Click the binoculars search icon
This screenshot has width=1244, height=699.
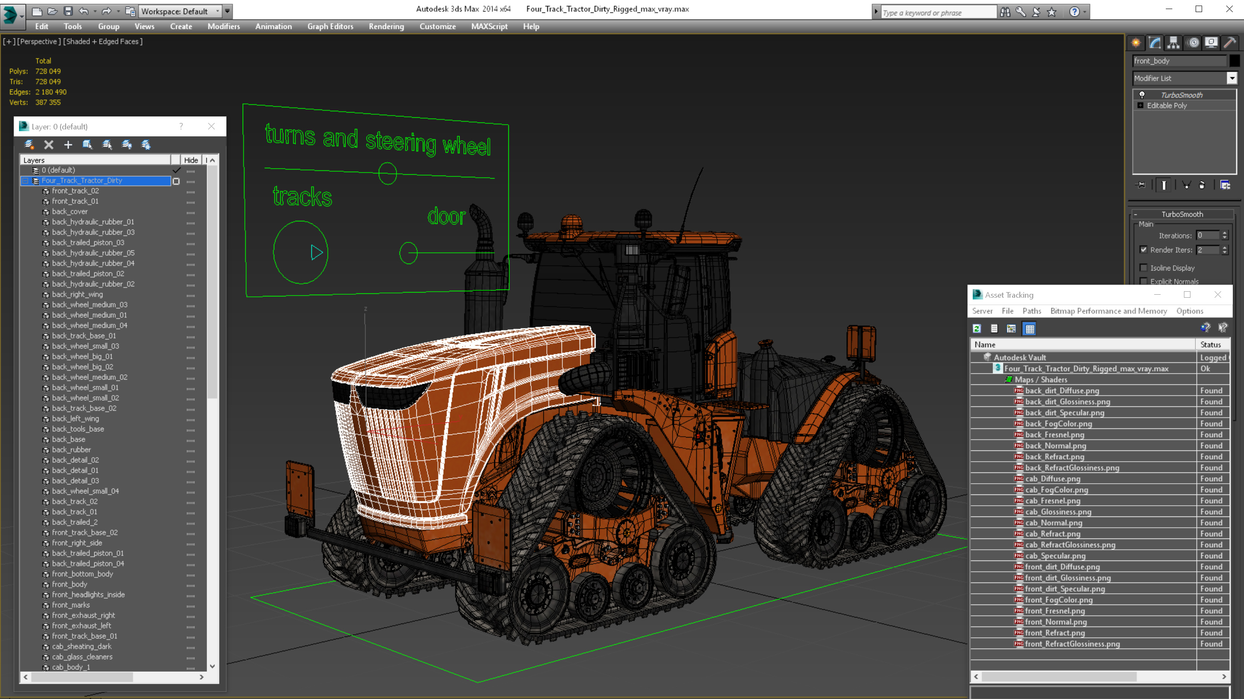coord(1005,12)
